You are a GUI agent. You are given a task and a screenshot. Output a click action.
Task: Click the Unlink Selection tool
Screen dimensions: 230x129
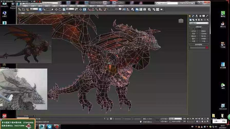(x=23, y=9)
